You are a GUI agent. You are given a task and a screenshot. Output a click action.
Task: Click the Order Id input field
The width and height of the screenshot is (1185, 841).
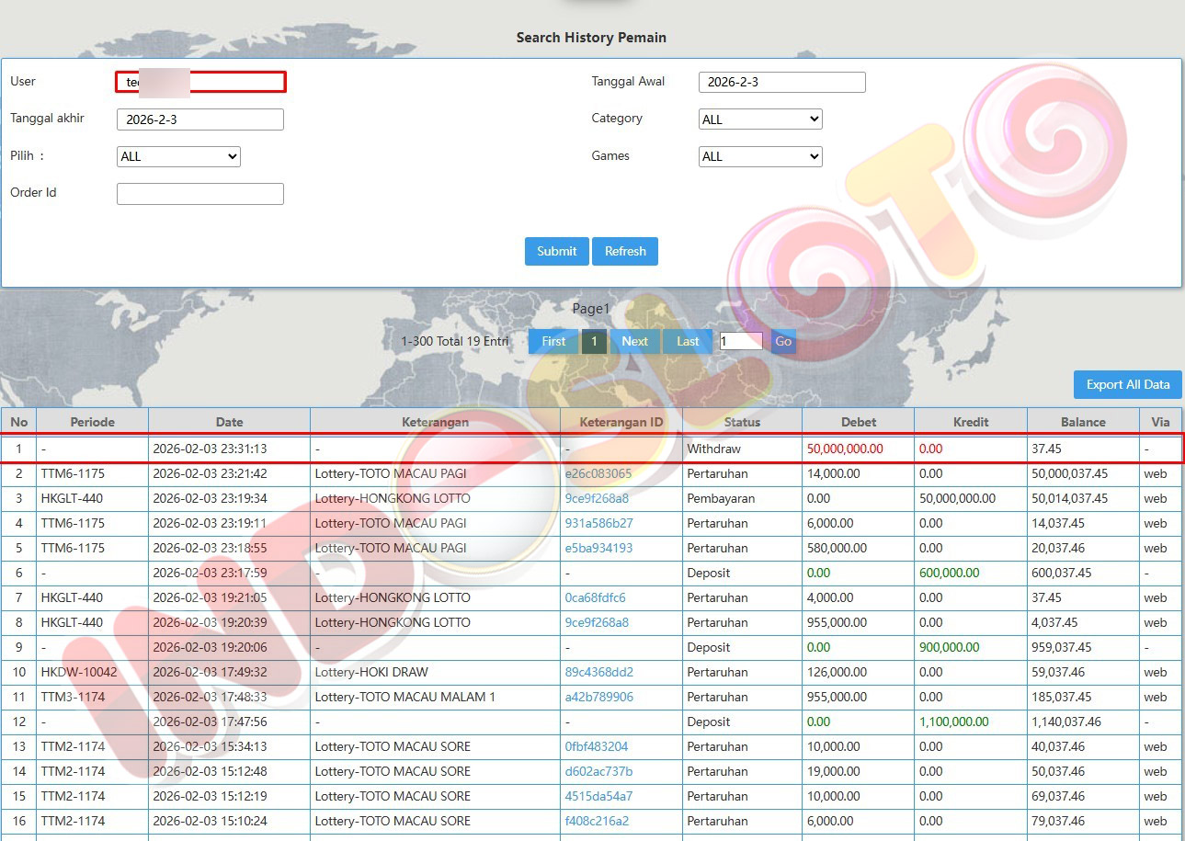coord(199,194)
